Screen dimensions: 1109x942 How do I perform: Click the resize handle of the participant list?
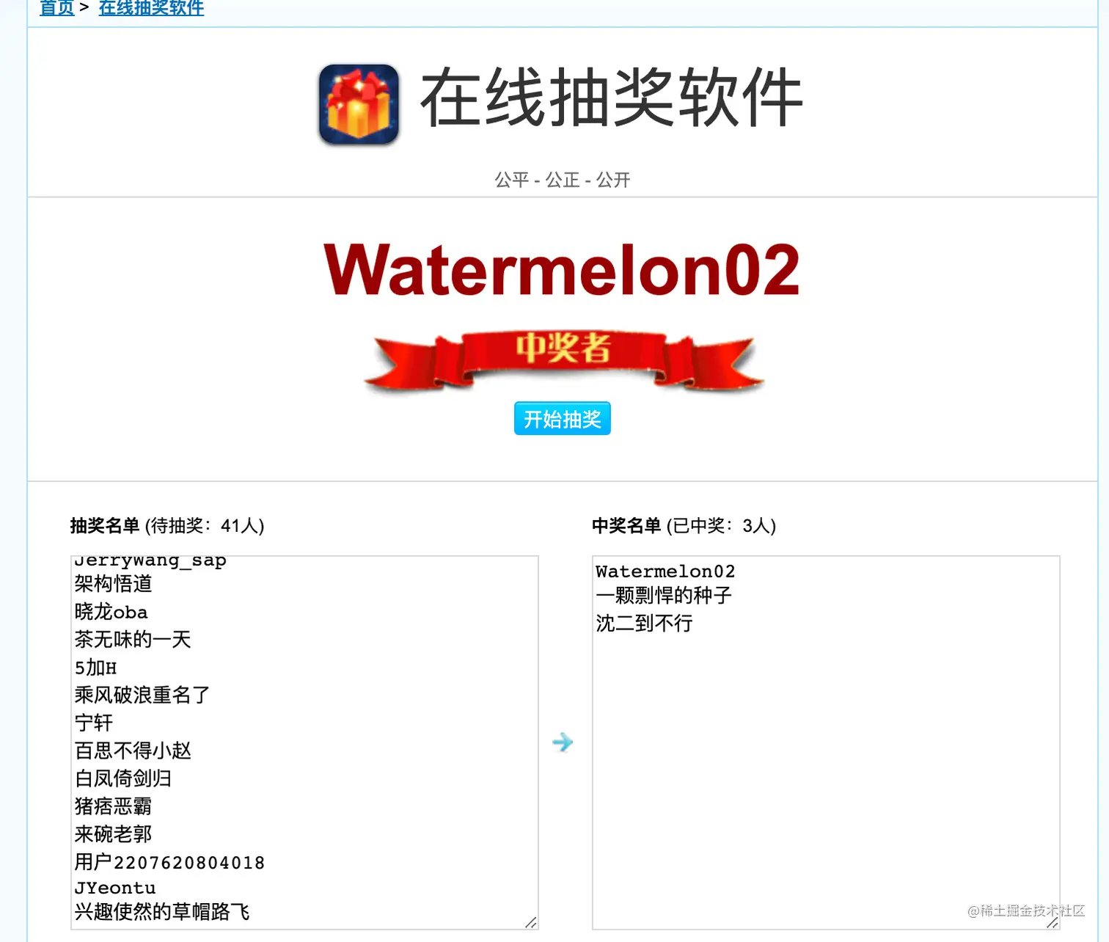(531, 922)
